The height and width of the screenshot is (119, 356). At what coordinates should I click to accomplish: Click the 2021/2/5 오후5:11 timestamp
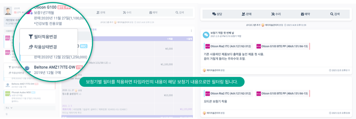pyautogui.click(x=339, y=70)
